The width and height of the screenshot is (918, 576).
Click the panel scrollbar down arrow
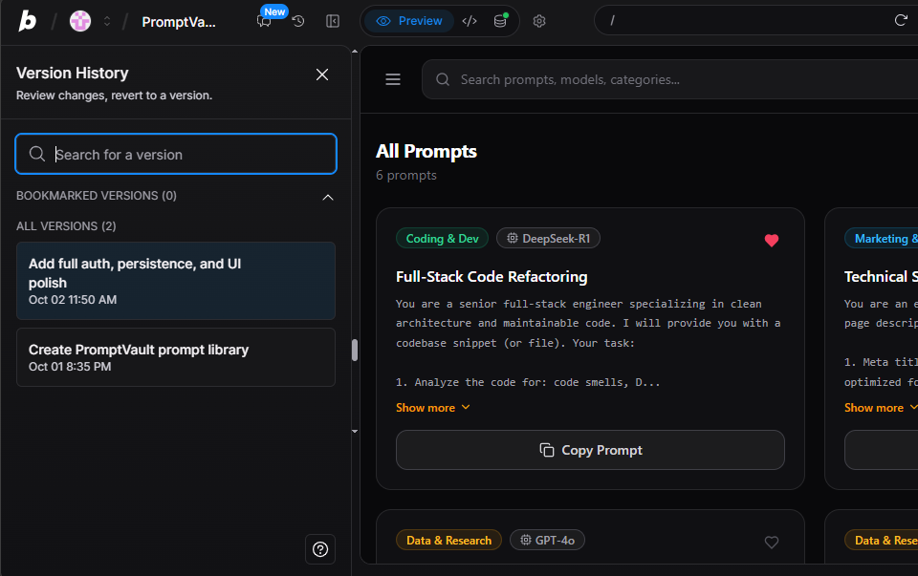tap(355, 432)
